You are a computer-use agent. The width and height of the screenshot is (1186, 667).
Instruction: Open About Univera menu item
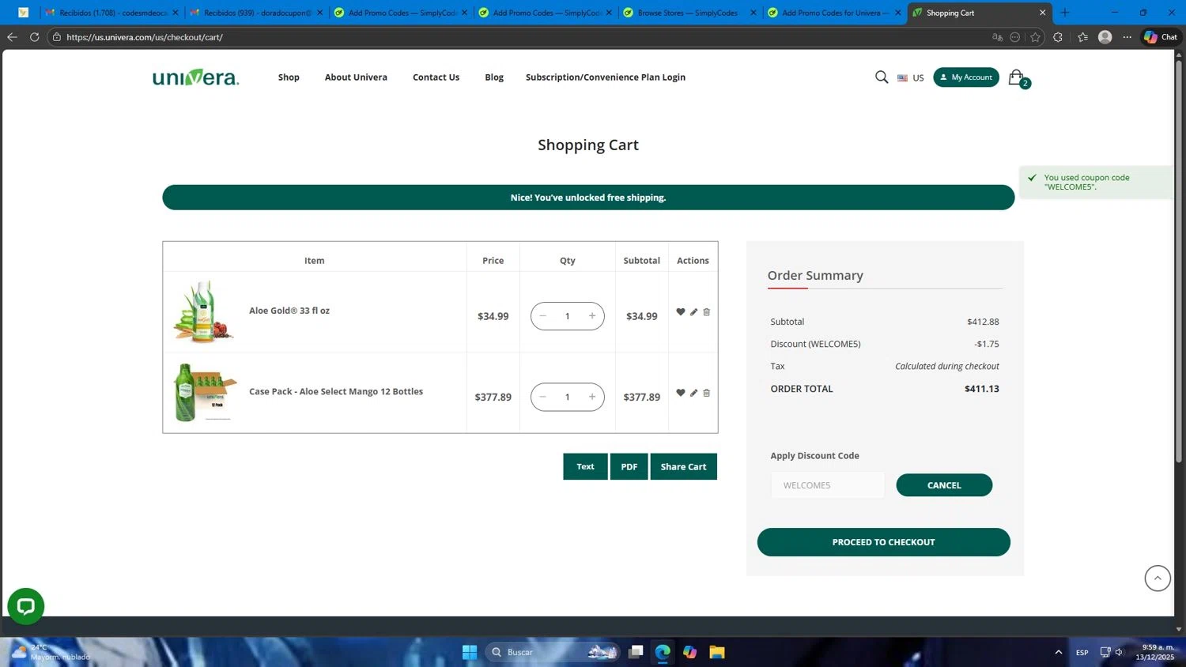(x=356, y=77)
